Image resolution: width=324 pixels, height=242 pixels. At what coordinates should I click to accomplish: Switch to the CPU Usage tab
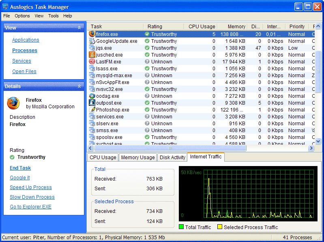click(103, 158)
